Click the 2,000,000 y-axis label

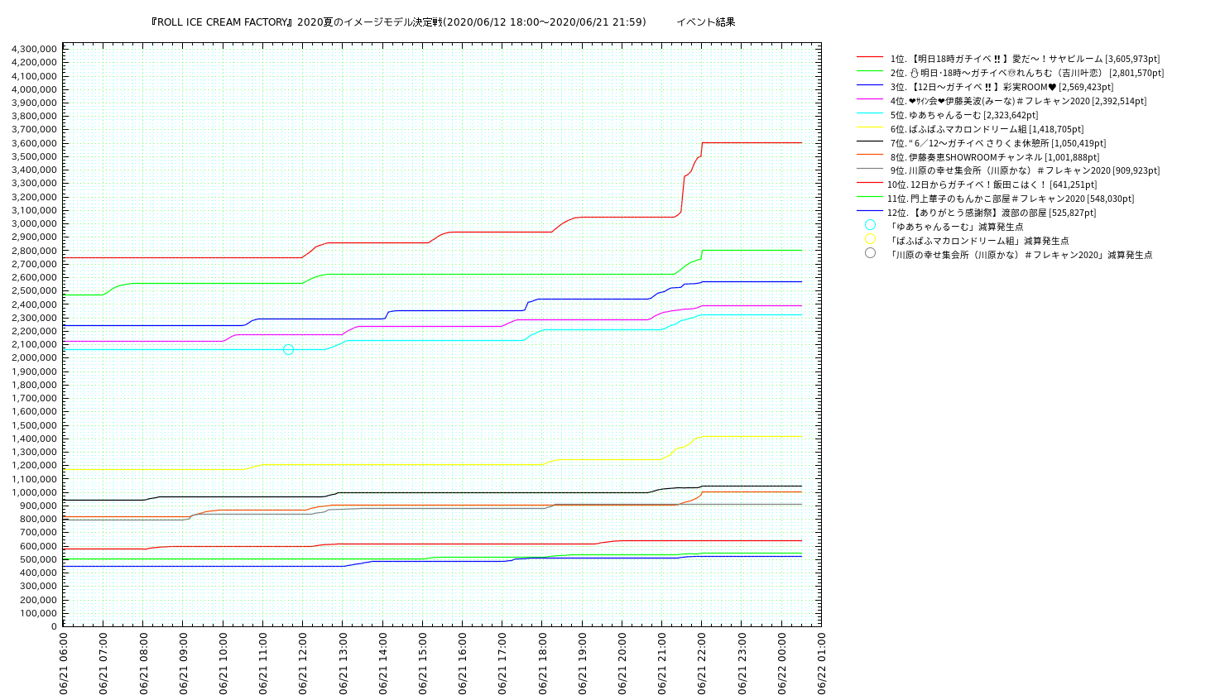(34, 358)
